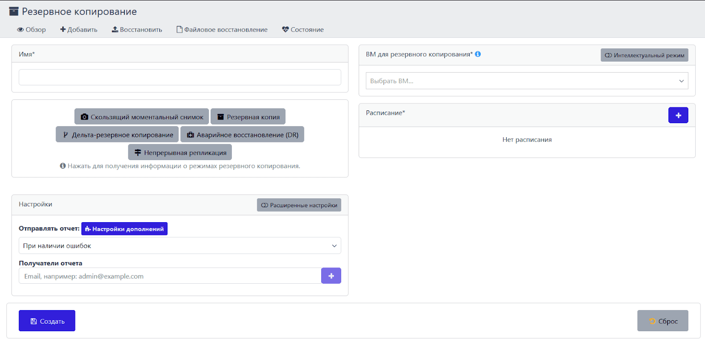This screenshot has width=705, height=344.
Task: Open Настройки дополнений button
Action: pos(124,229)
